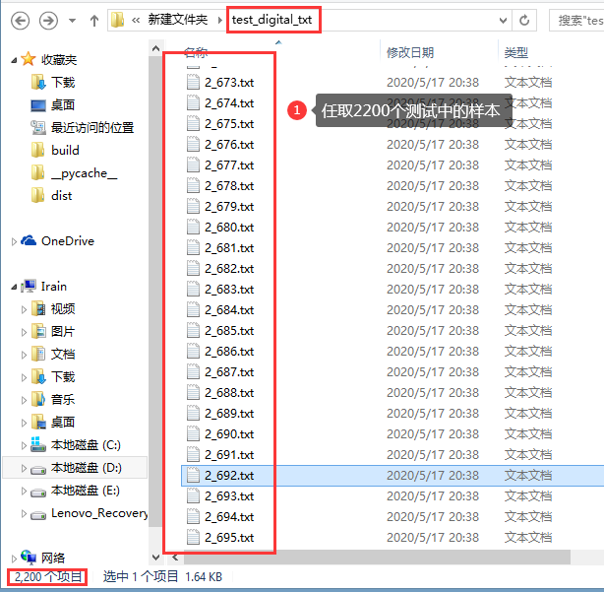This screenshot has height=592, width=604.
Task: Select file 2_684.txt
Action: click(x=229, y=309)
